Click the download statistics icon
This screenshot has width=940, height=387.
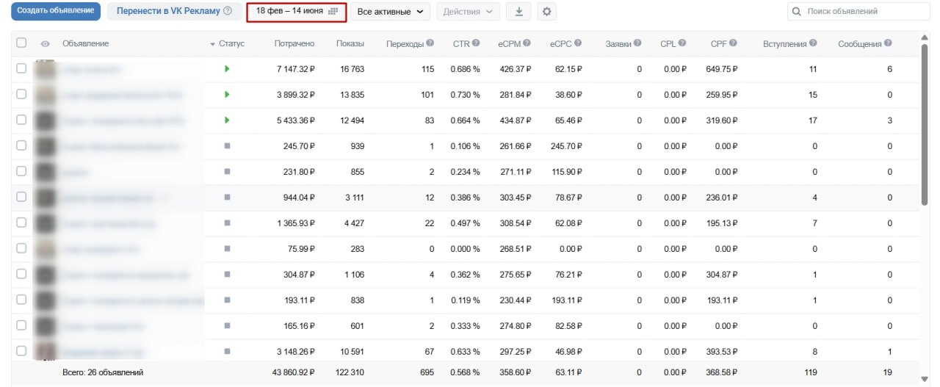tap(519, 12)
